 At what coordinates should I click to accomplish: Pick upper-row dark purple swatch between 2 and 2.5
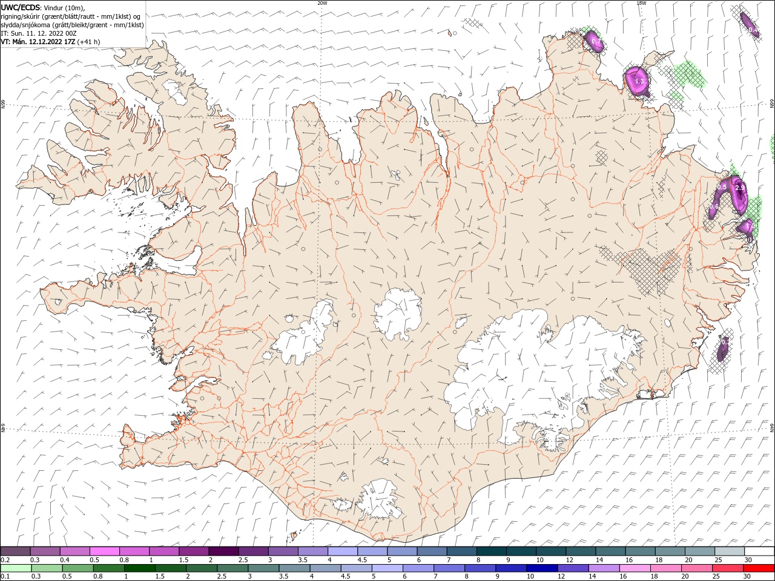click(223, 551)
